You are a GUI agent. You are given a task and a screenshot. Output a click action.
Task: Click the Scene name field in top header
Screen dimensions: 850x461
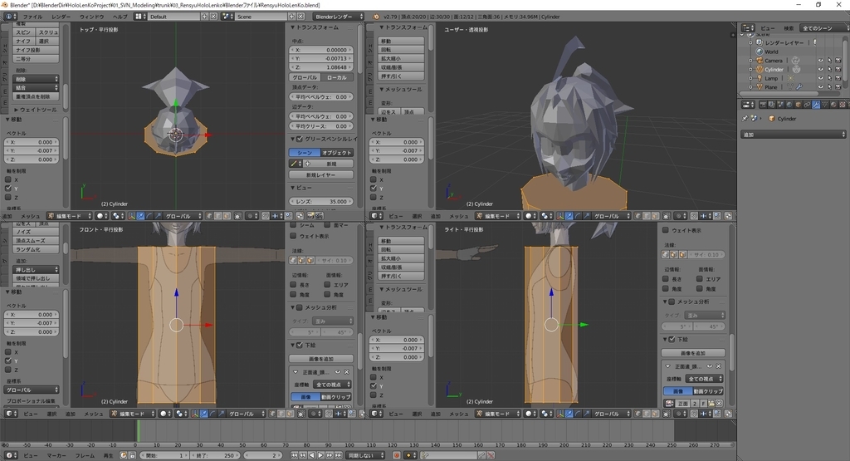261,17
